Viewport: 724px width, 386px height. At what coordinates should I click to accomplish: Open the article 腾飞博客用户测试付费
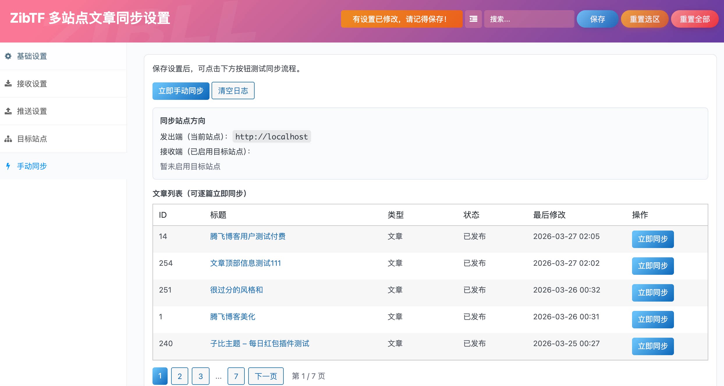pyautogui.click(x=247, y=236)
